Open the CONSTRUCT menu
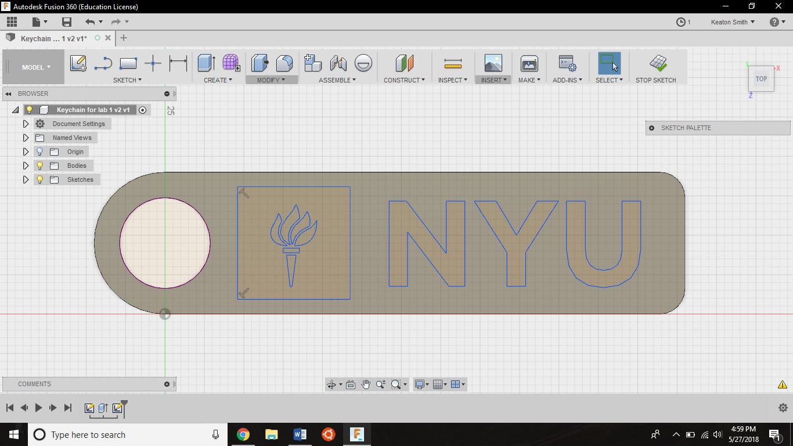 coord(404,80)
